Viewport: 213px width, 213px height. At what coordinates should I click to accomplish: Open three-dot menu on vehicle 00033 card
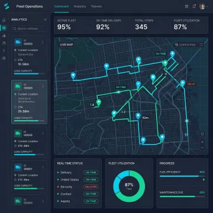43,134
